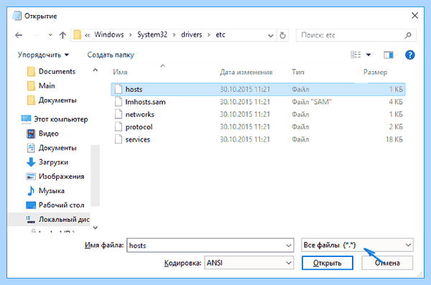The height and width of the screenshot is (285, 431).
Task: Open the Все файлы type filter
Action: [357, 245]
